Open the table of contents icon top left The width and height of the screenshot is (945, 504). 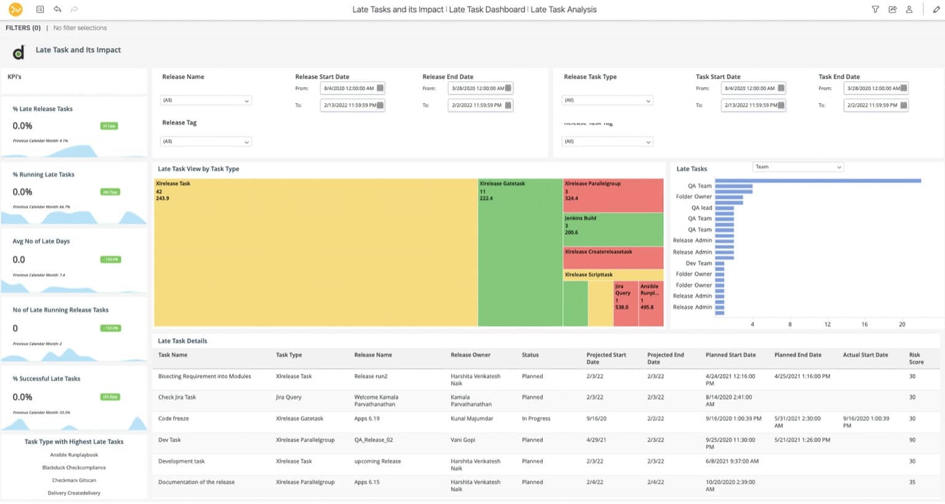click(x=39, y=9)
